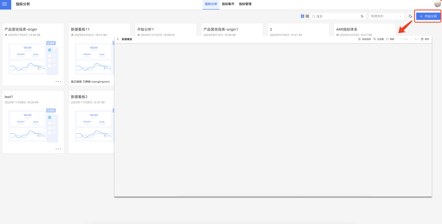Click the user avatar in top-right

(437, 4)
